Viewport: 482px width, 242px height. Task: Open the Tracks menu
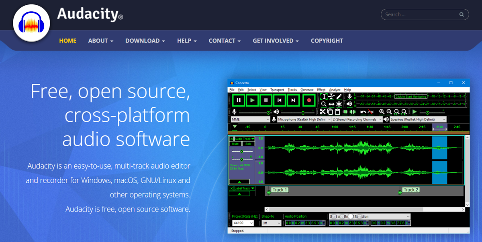(x=292, y=90)
